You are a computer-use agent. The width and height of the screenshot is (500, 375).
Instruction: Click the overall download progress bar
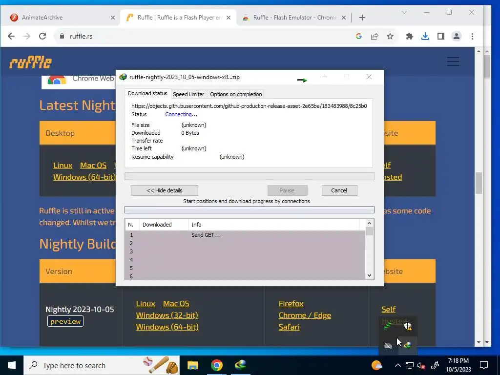(250, 176)
